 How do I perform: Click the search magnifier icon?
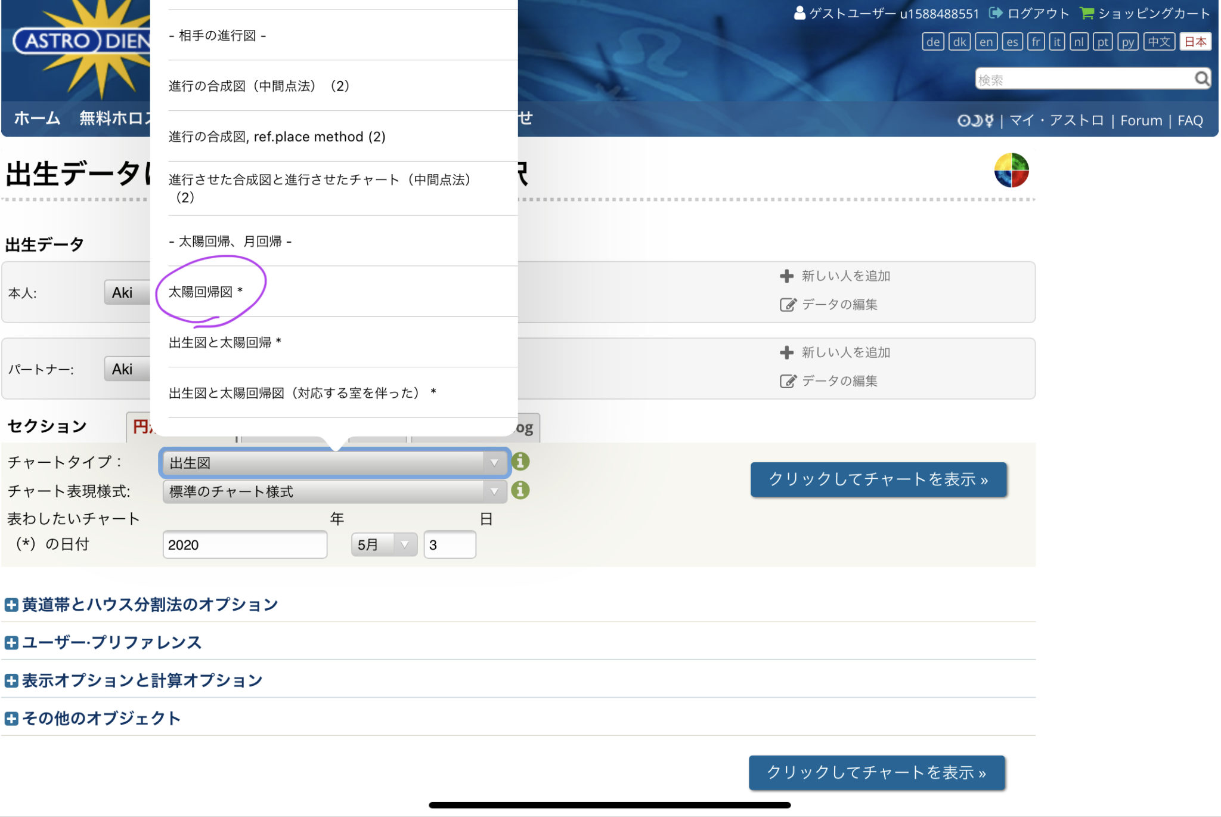coord(1201,79)
